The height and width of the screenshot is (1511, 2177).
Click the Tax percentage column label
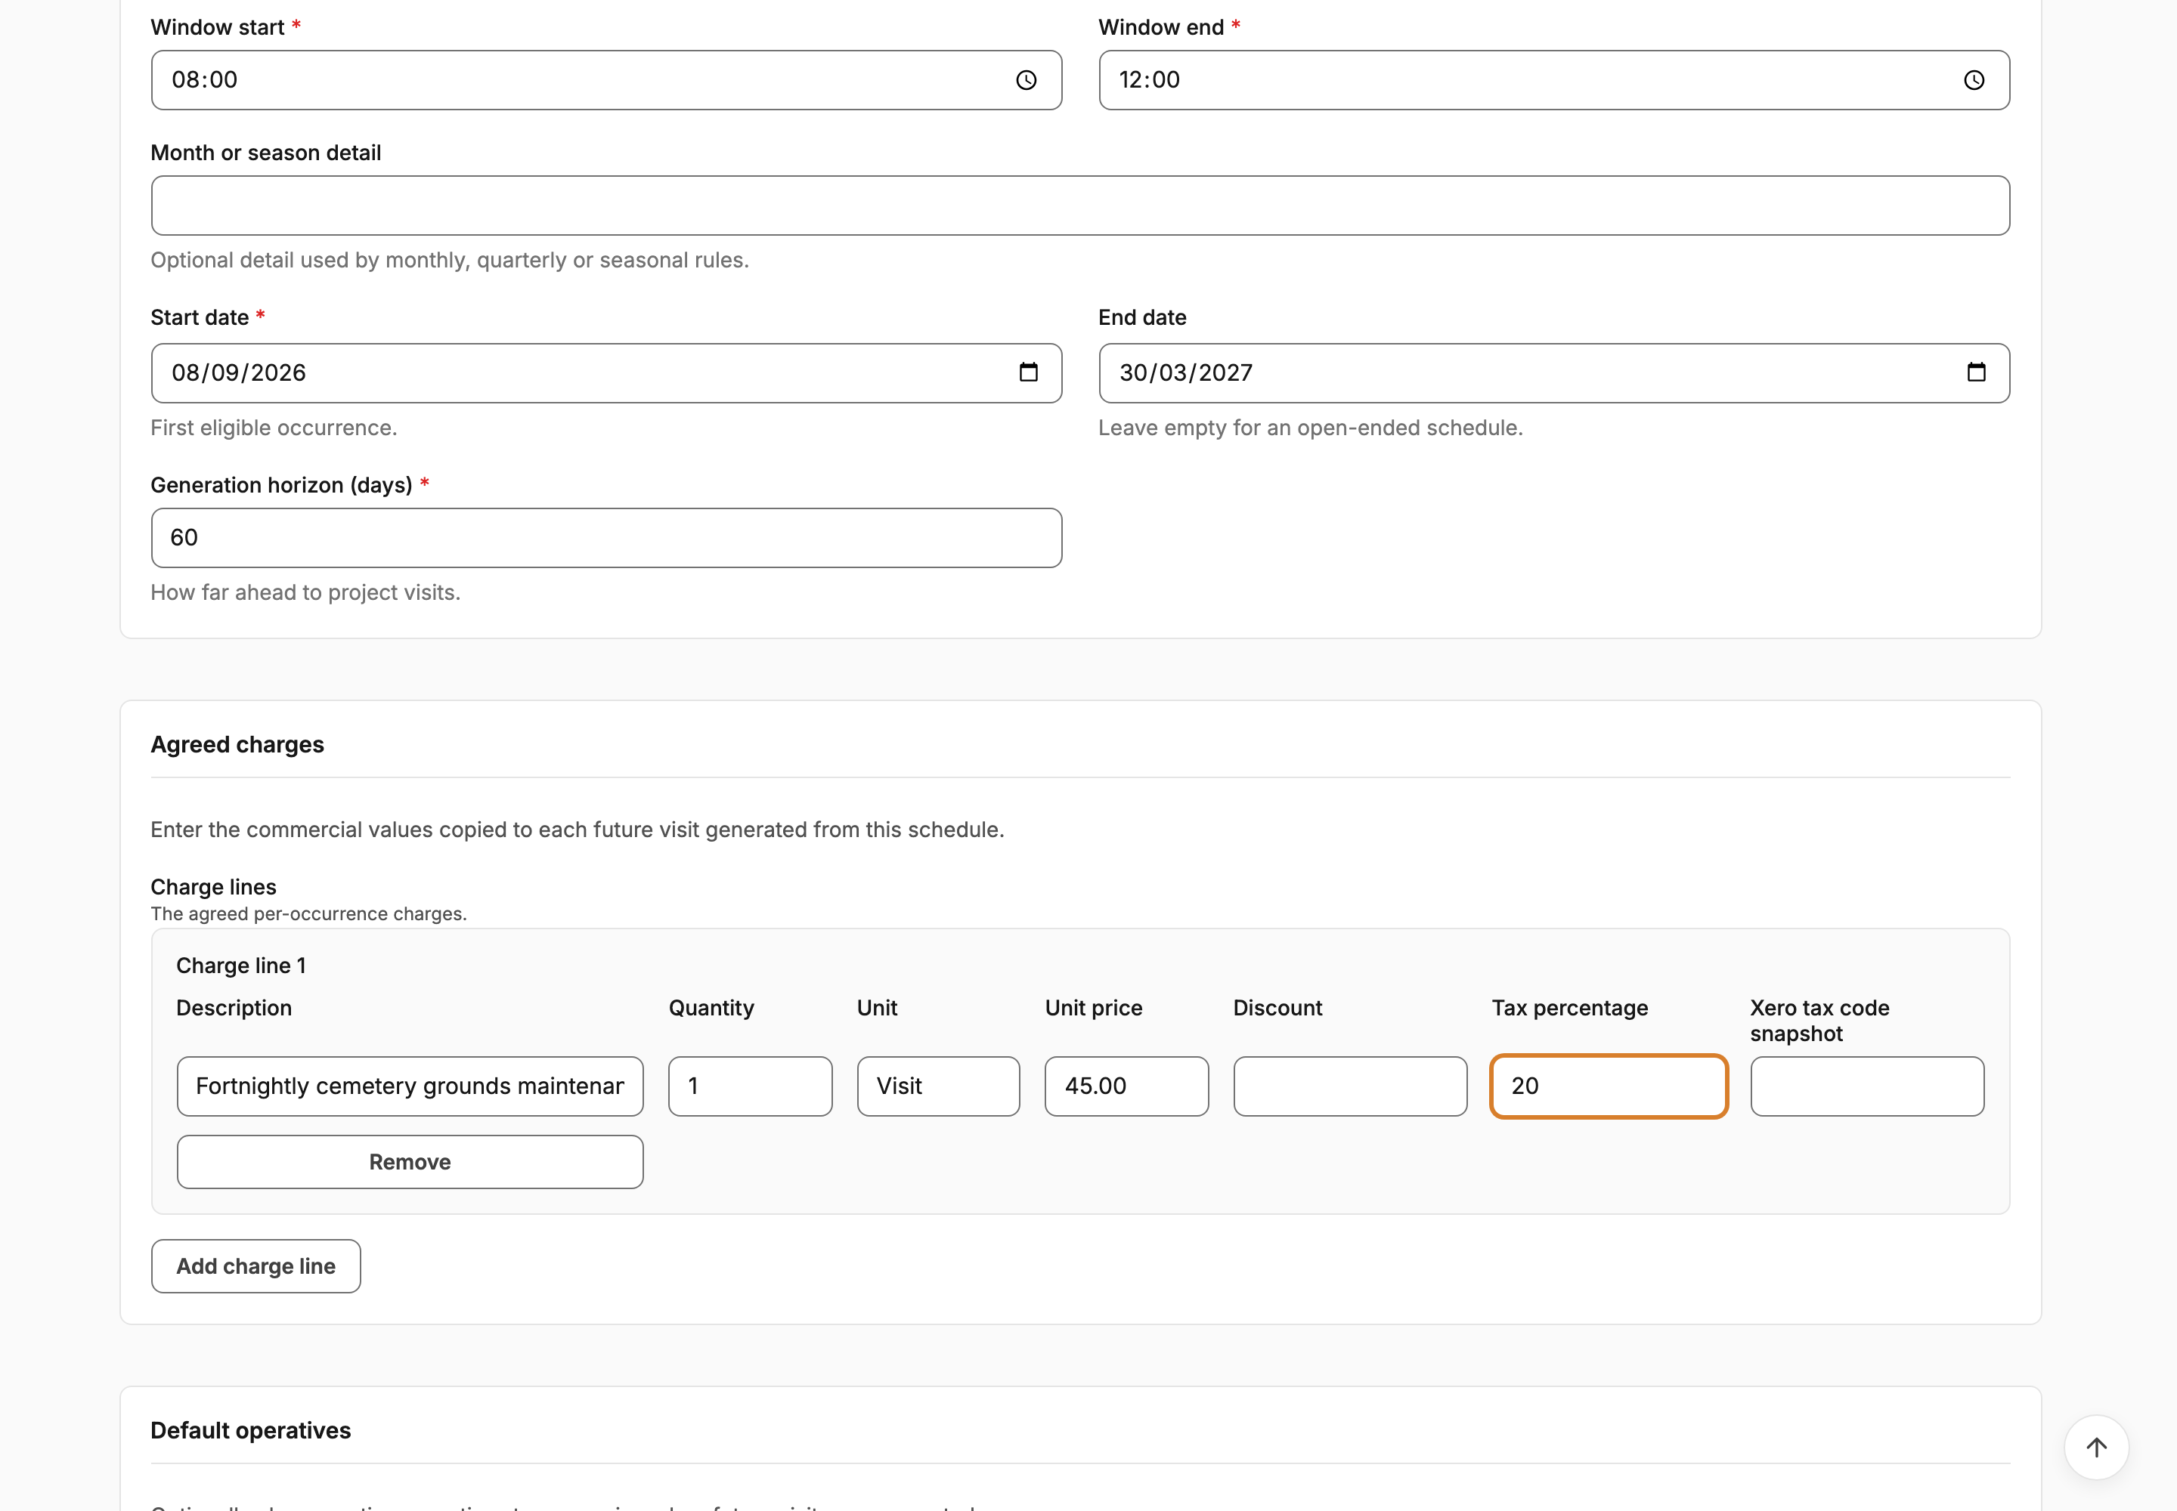pos(1570,1009)
